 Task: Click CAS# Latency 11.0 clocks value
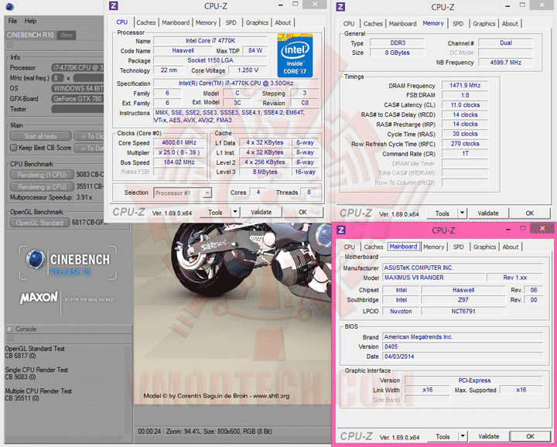coord(465,104)
